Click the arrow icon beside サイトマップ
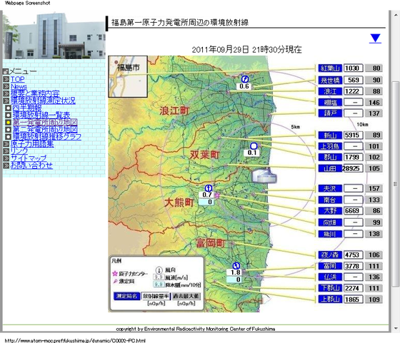The width and height of the screenshot is (400, 343). [6, 158]
